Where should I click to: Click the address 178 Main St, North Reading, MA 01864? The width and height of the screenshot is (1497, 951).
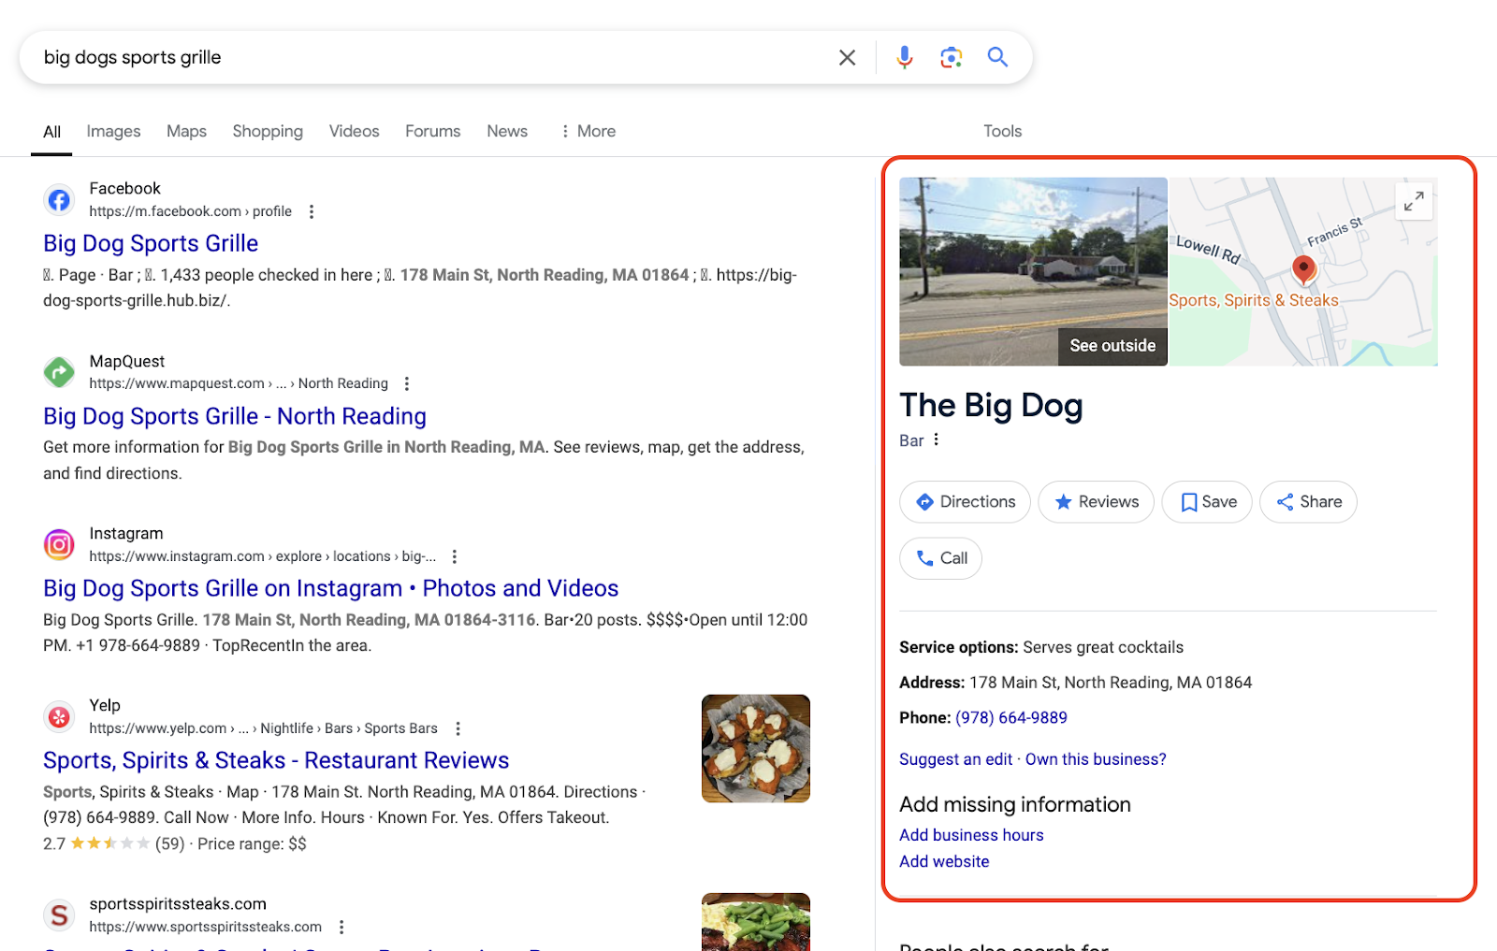[x=1110, y=683]
